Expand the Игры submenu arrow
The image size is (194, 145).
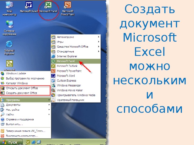coord(99,42)
